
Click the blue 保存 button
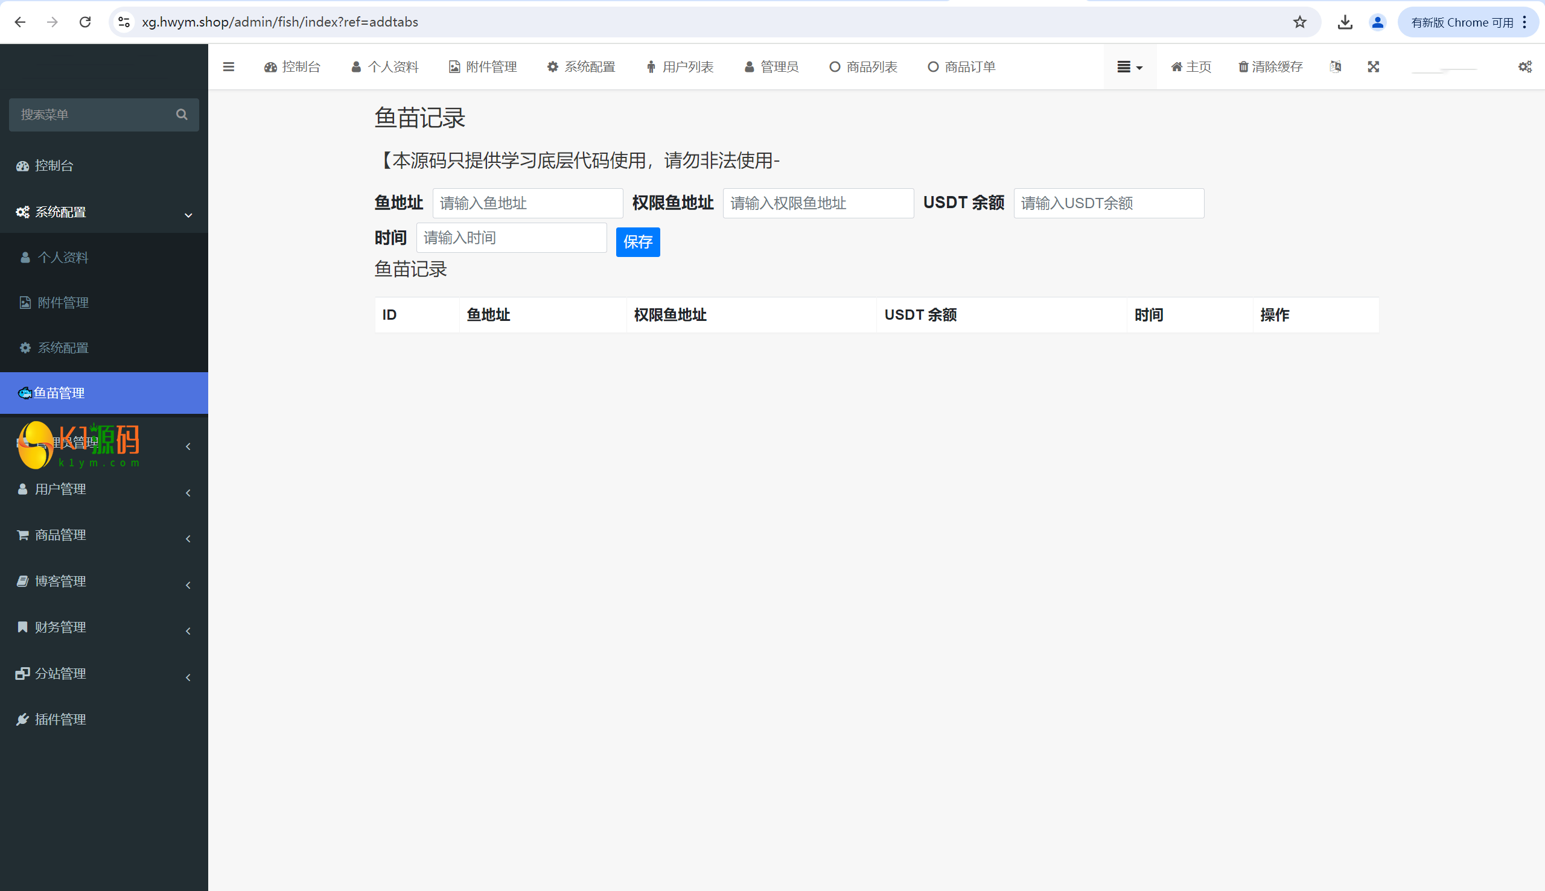click(x=637, y=243)
